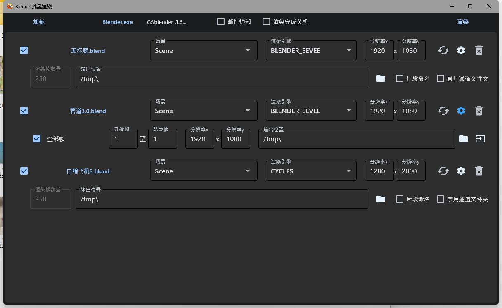Open the 场景 dropdown for 无标题.blend
The height and width of the screenshot is (308, 502).
[204, 50]
